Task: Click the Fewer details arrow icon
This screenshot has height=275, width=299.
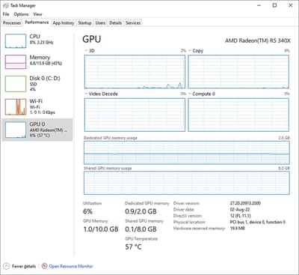Action: click(7, 266)
